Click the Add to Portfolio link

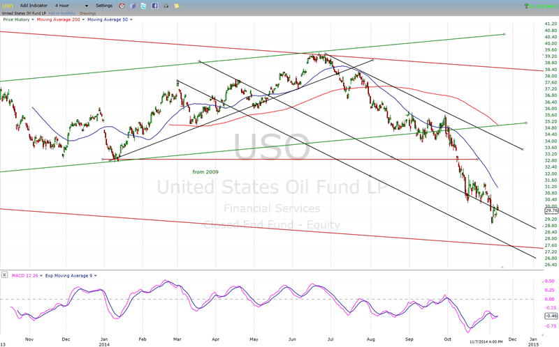point(61,13)
